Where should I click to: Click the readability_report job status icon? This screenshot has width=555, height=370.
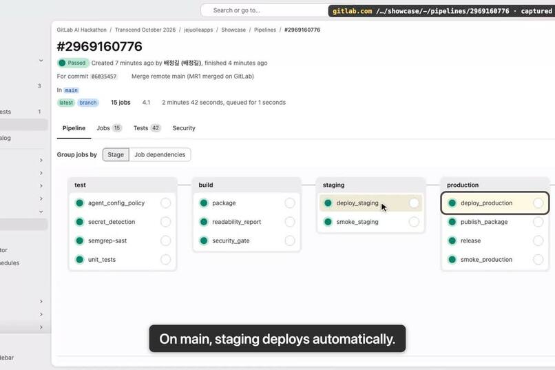tap(204, 222)
